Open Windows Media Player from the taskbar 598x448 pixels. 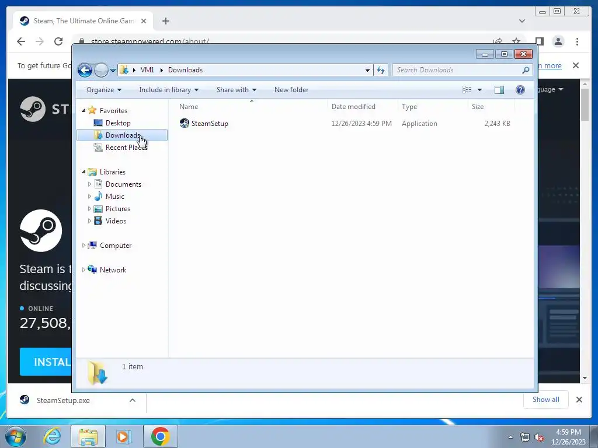point(124,436)
